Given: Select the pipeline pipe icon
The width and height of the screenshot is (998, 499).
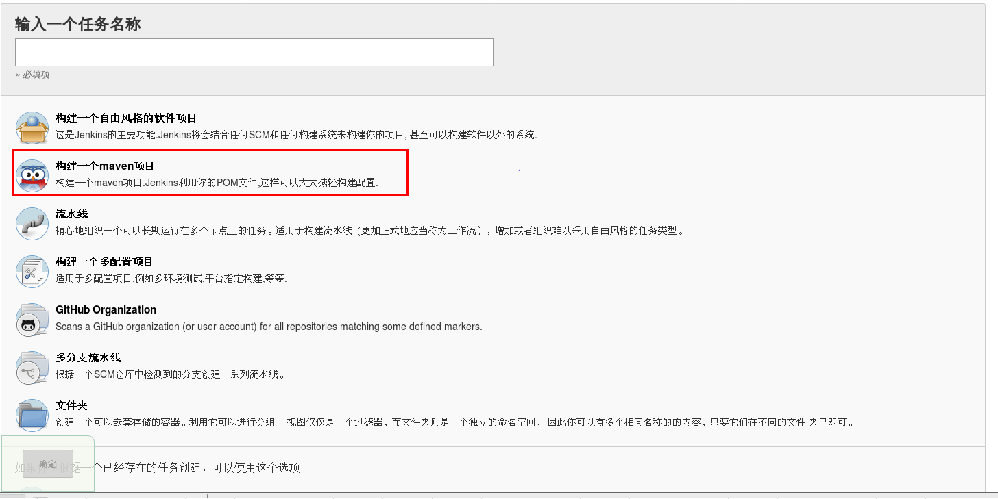Looking at the screenshot, I should point(32,224).
